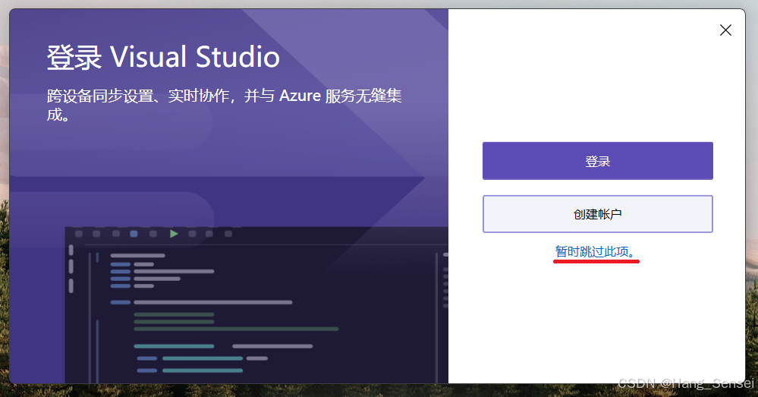Open the 暂时跳过此项 skip link
The image size is (758, 397).
coord(595,251)
